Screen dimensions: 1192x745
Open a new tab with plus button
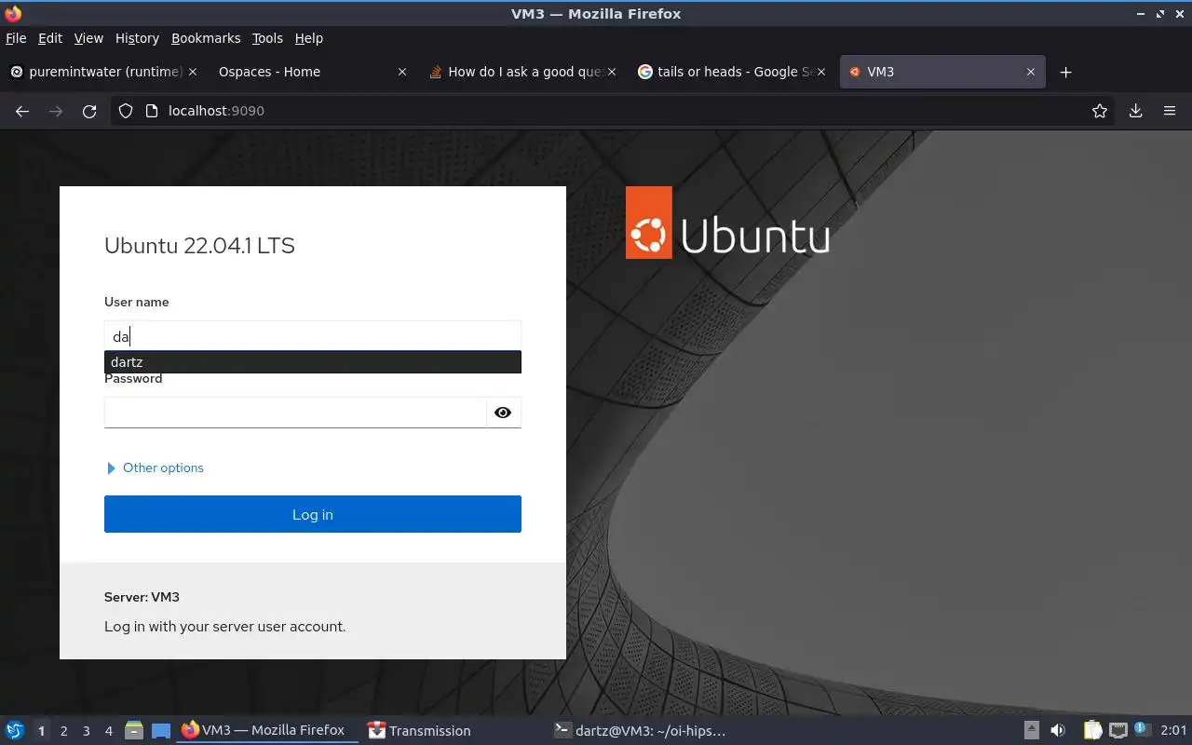pyautogui.click(x=1066, y=72)
